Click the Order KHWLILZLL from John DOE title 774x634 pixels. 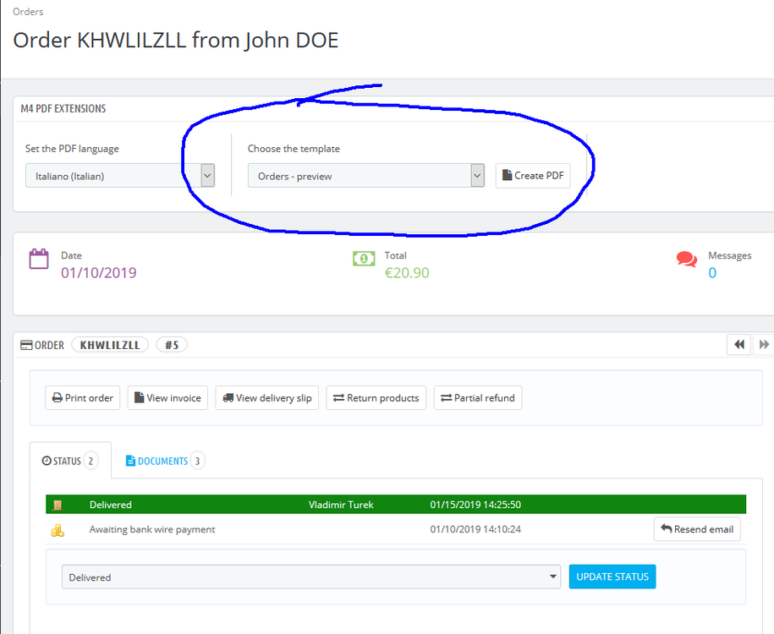click(176, 41)
